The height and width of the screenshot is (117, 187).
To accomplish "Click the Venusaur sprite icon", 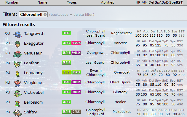I will point(17,54).
